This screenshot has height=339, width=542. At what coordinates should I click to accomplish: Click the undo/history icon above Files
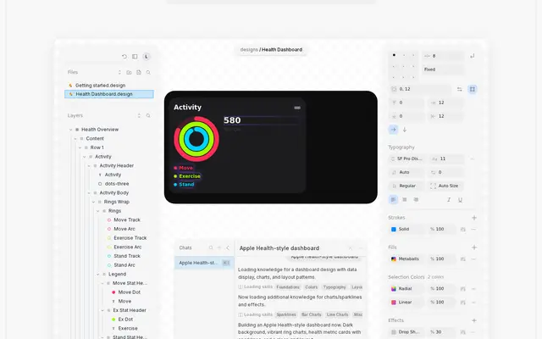point(124,57)
